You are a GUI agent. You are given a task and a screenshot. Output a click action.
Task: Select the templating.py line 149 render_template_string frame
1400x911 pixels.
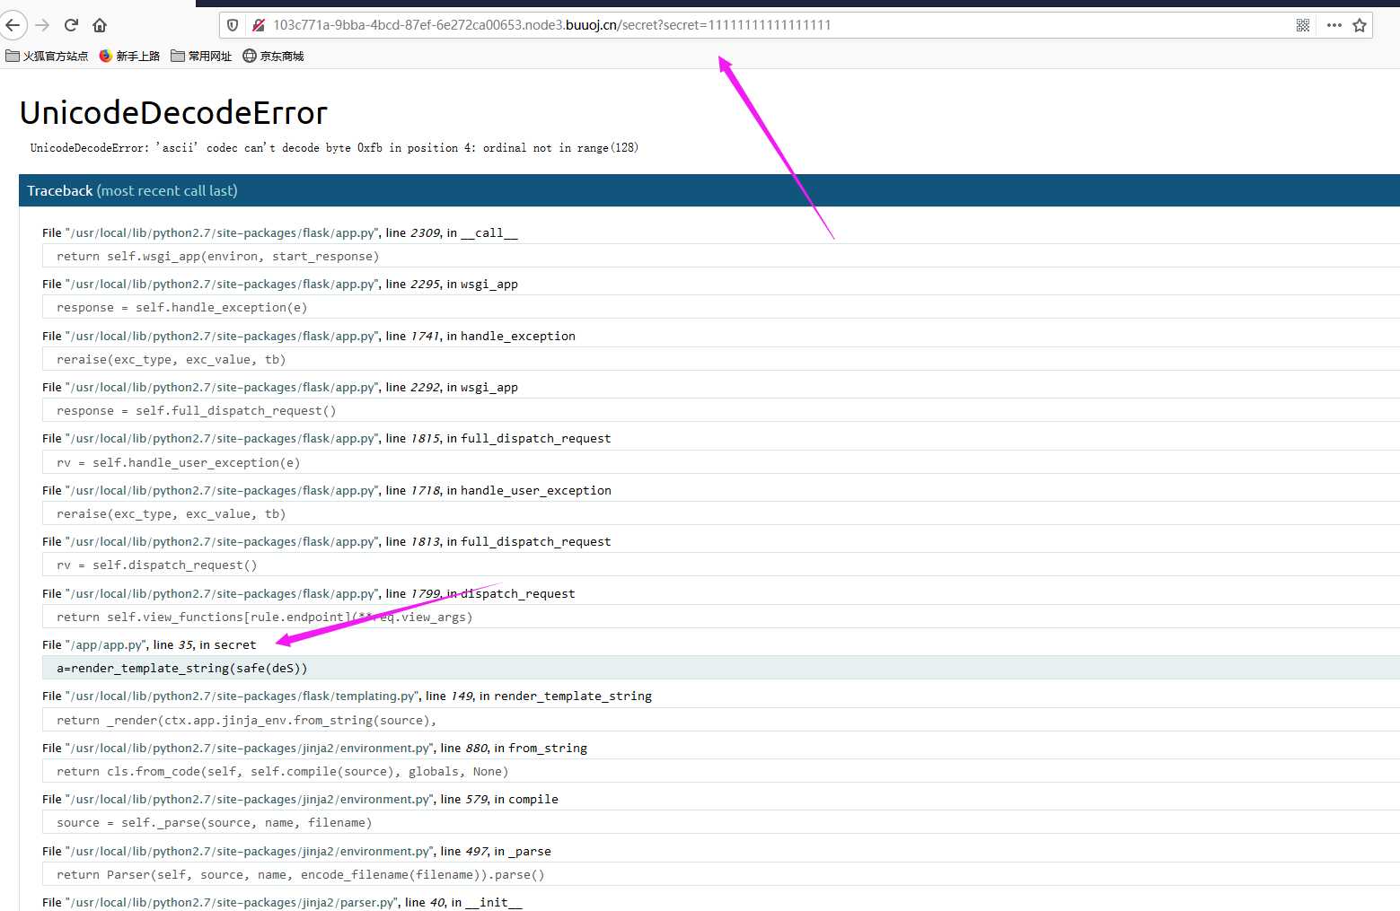347,696
